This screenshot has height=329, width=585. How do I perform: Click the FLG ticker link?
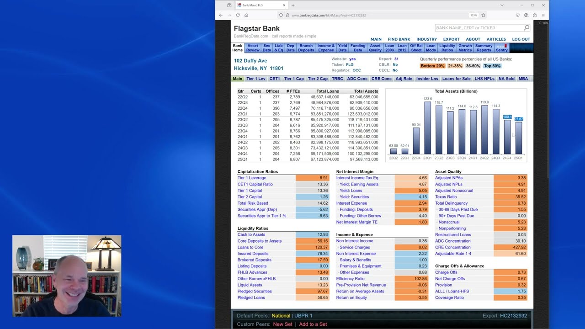coord(350,65)
